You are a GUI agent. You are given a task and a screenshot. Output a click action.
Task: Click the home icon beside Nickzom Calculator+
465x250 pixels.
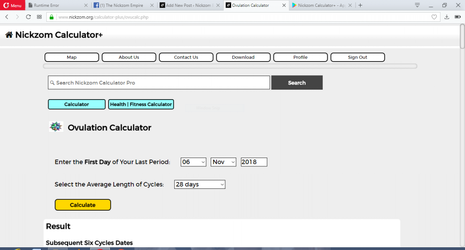9,35
